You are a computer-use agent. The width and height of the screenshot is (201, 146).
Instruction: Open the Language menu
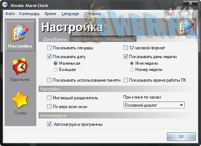click(70, 14)
